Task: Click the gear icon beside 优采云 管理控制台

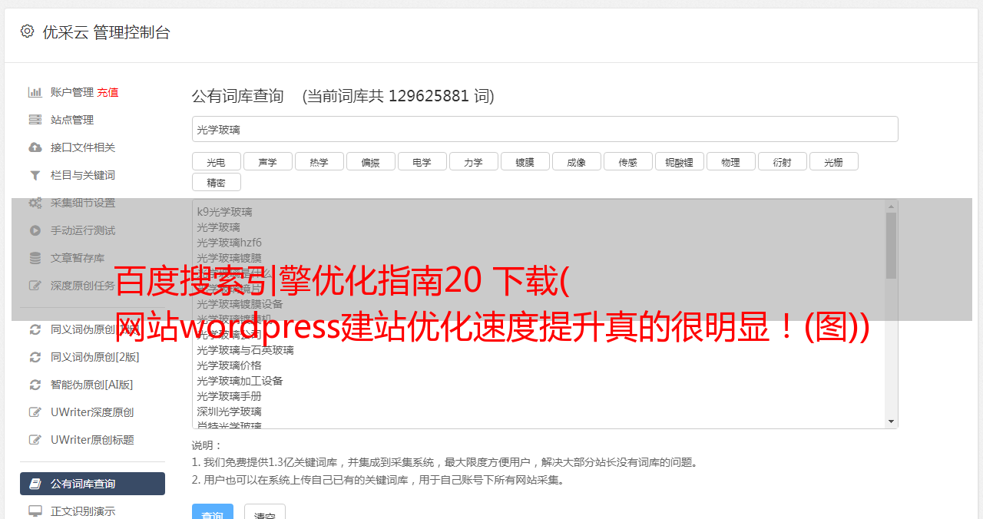Action: coord(28,31)
